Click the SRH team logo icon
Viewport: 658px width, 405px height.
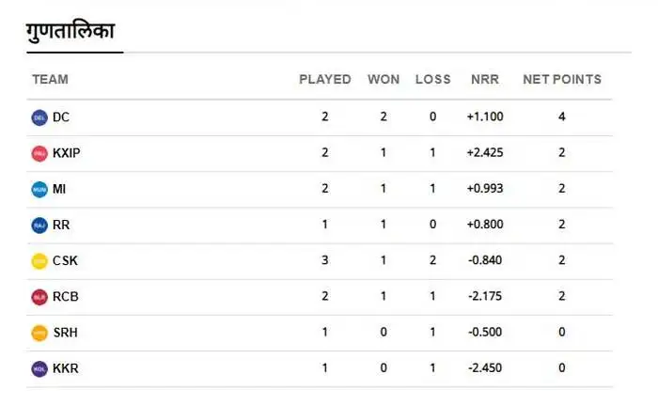[39, 333]
